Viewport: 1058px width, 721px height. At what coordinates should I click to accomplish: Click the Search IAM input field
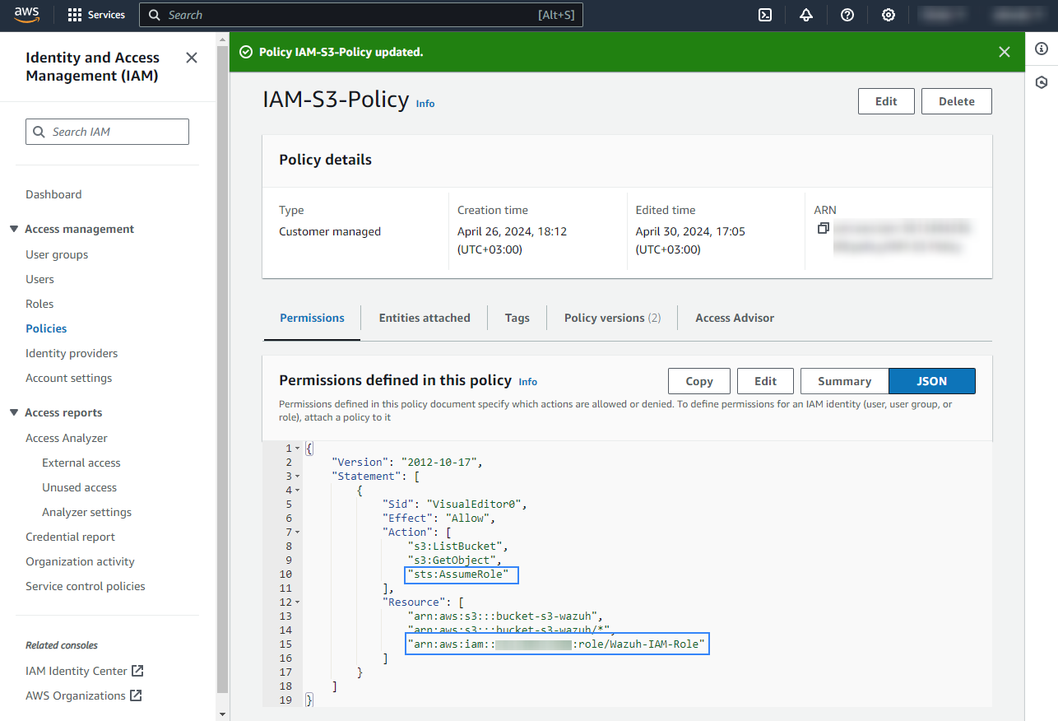107,132
